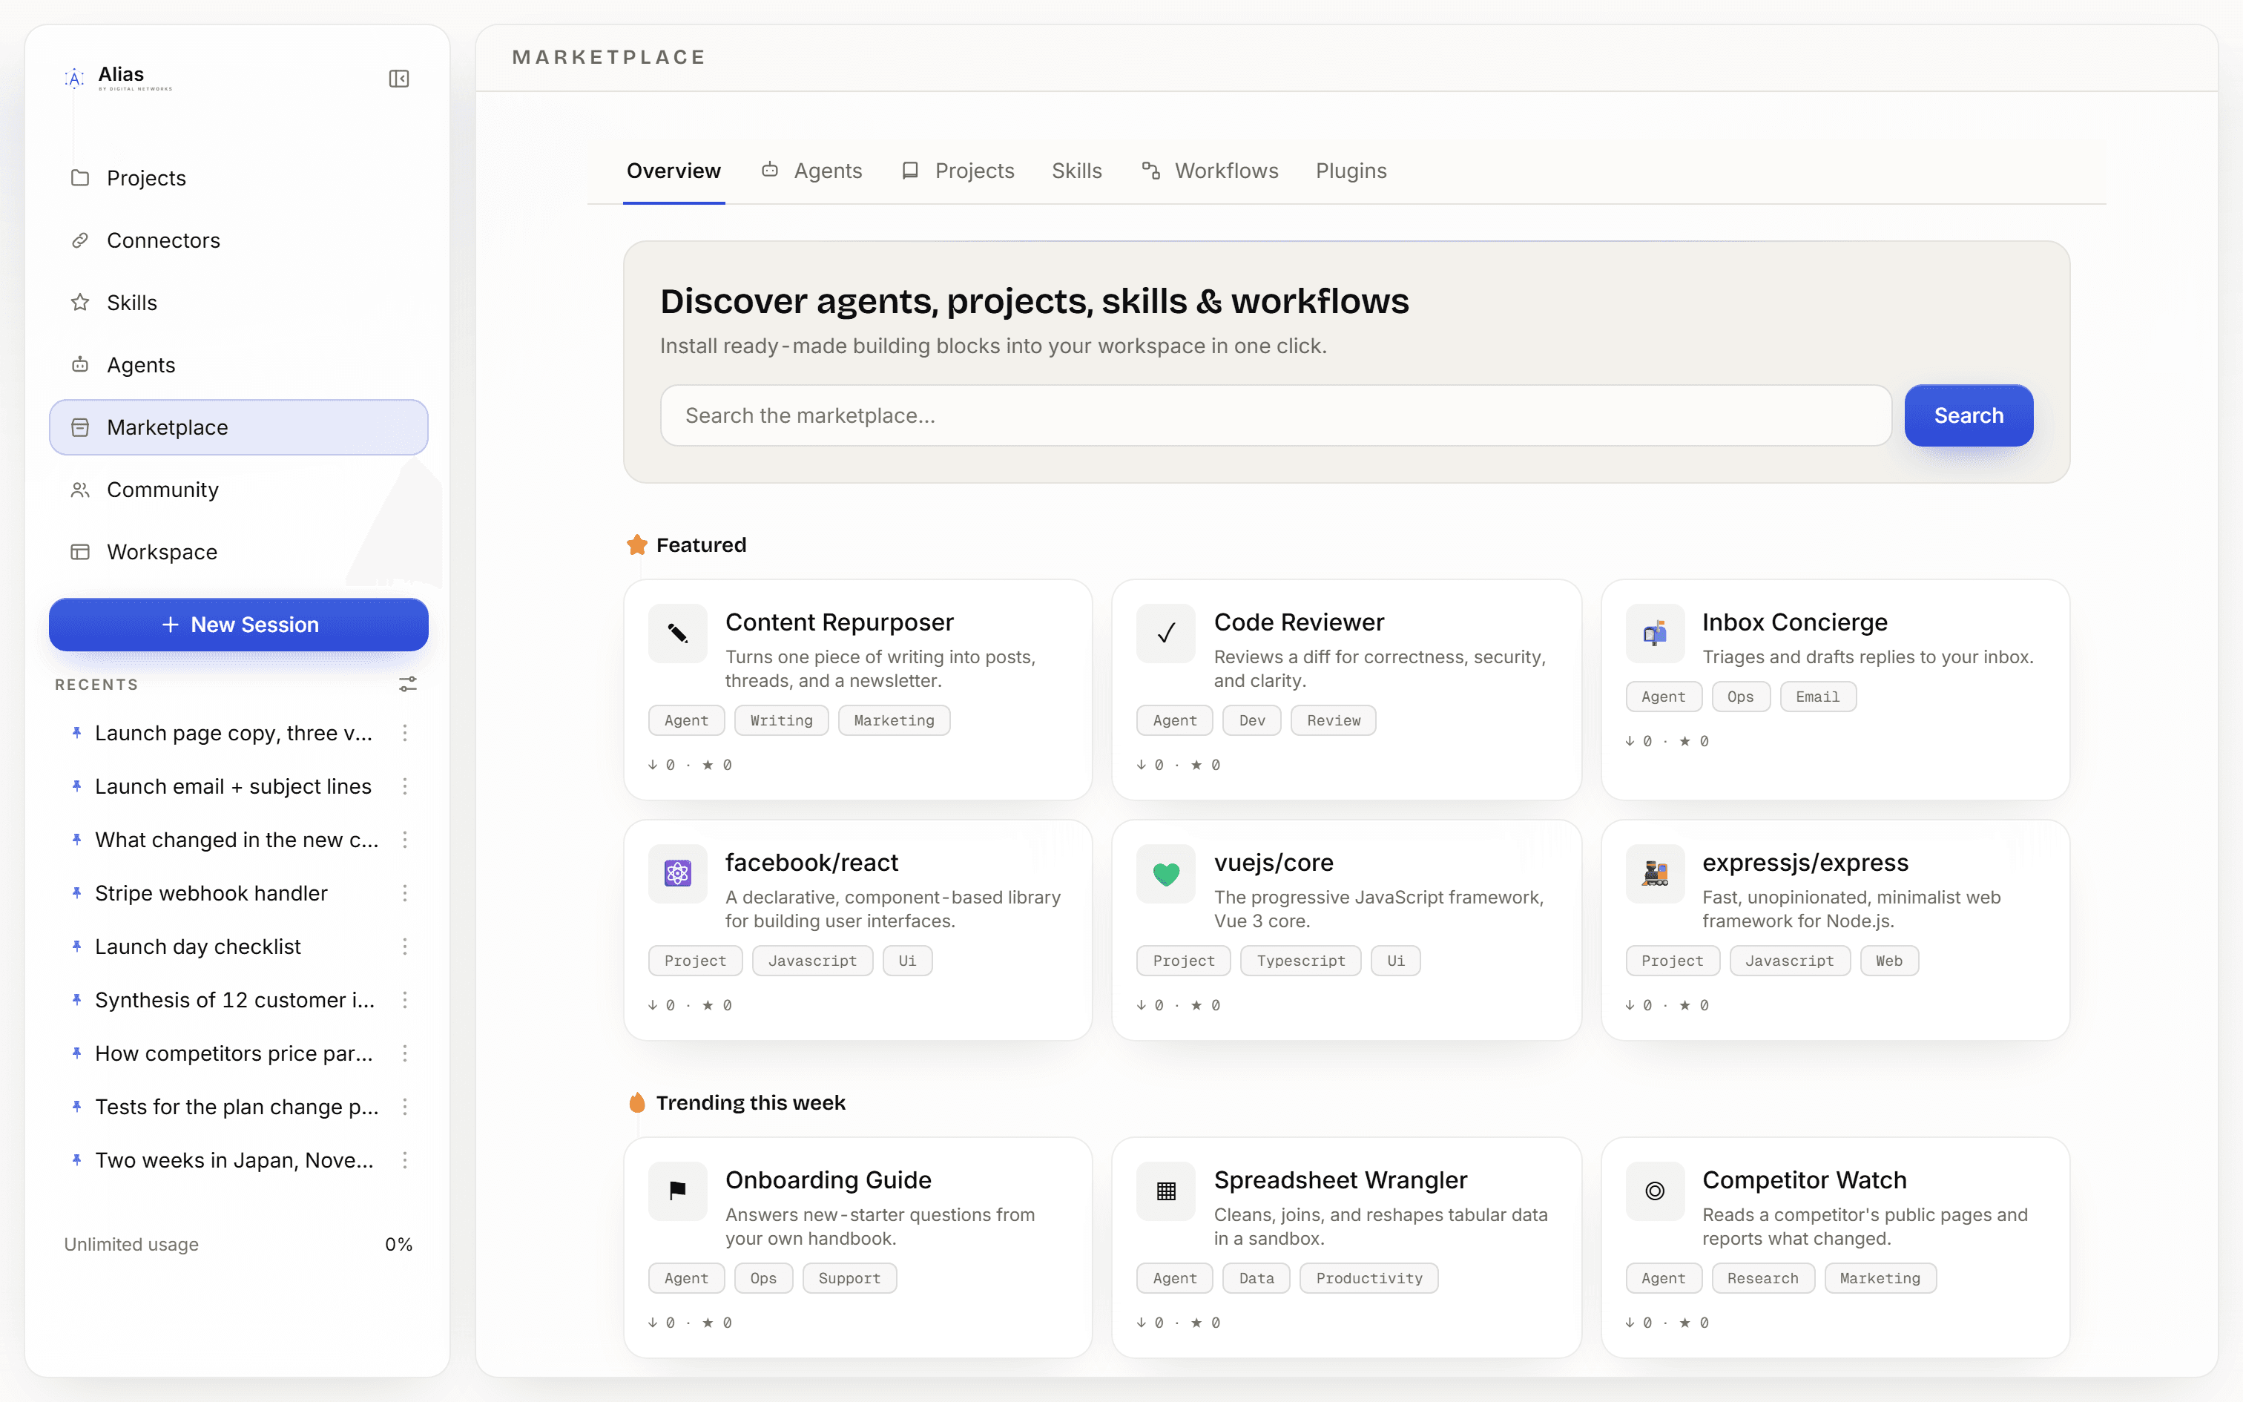The image size is (2243, 1402).
Task: Open options menu for Tests for the plan change
Action: tap(405, 1107)
